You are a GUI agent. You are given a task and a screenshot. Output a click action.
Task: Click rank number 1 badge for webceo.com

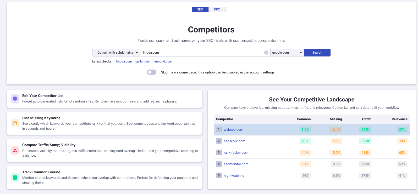point(219,129)
